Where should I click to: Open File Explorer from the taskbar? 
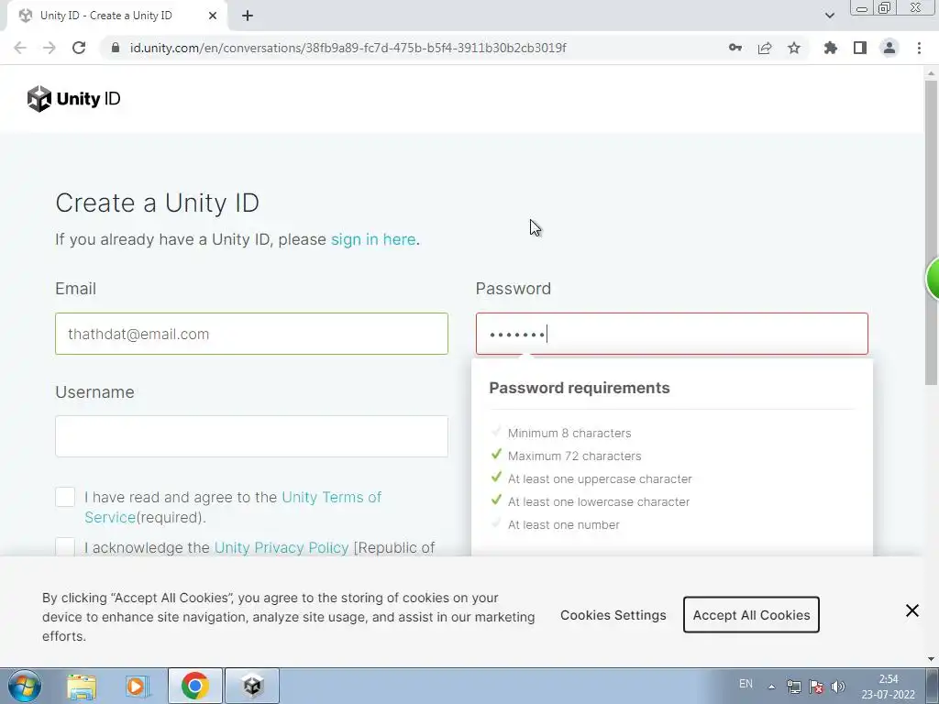[x=82, y=686]
